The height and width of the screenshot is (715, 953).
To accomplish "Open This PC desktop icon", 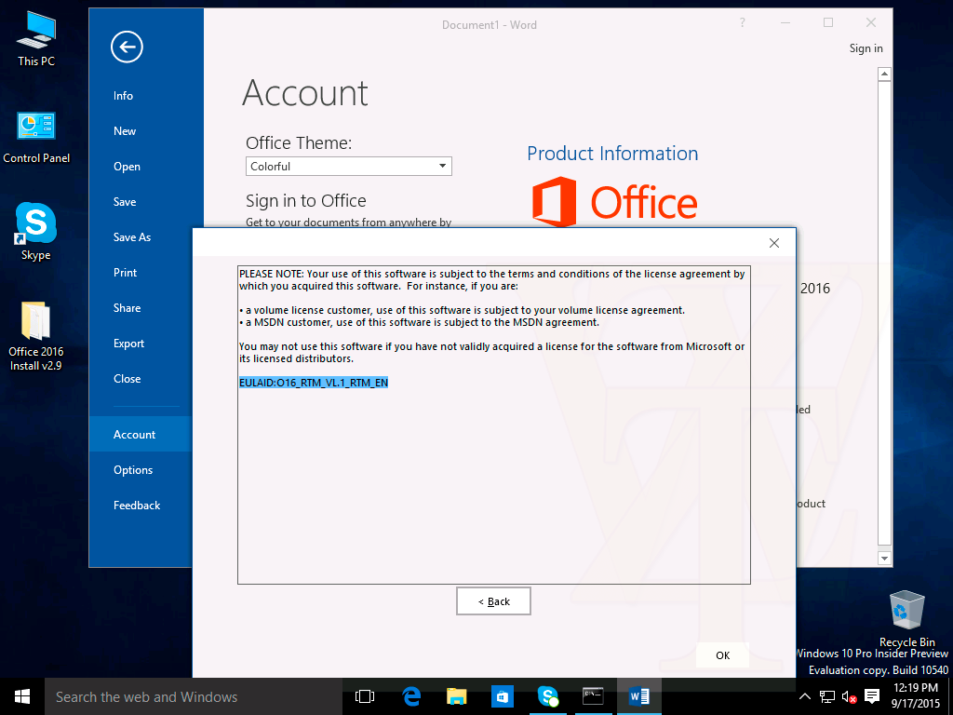I will [36, 39].
